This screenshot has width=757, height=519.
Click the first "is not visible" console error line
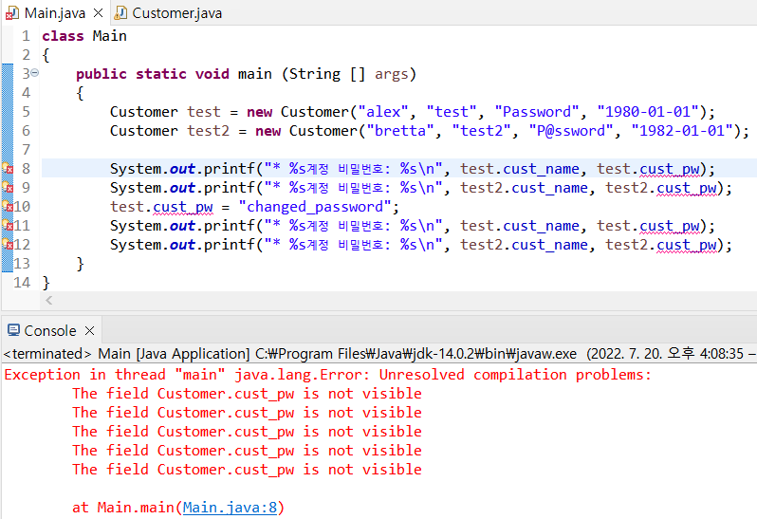(248, 394)
